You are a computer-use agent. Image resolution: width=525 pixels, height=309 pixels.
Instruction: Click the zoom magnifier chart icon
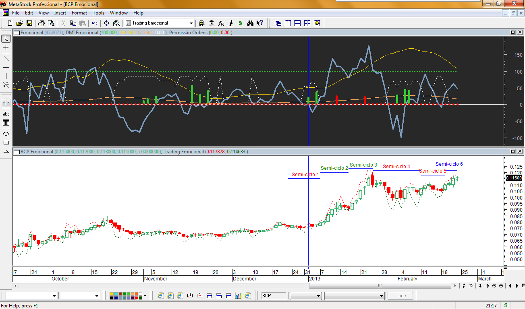[x=116, y=23]
